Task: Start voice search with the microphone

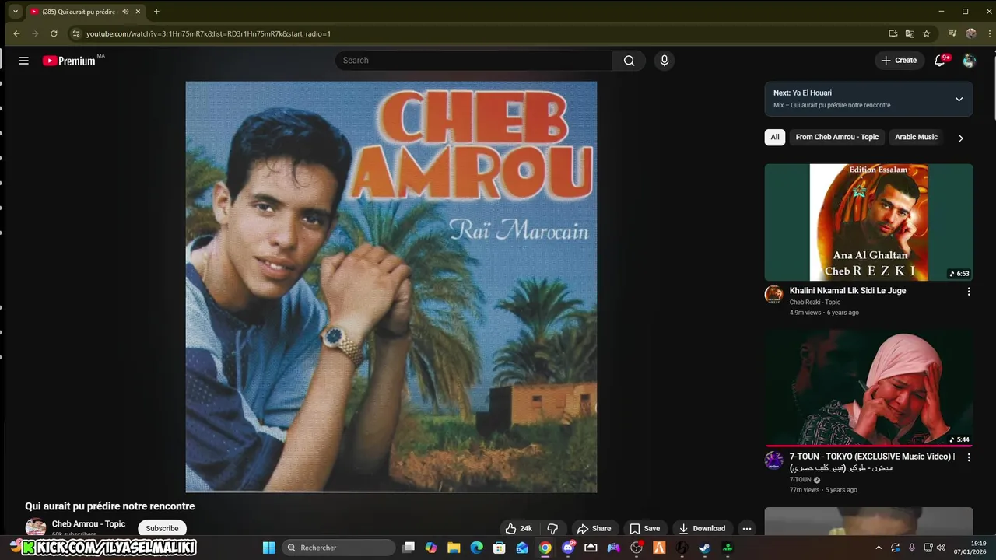Action: click(664, 61)
